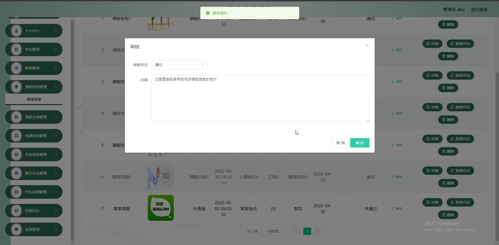Expand the 系统管理 menu chevron
The image size is (499, 245).
click(x=56, y=229)
